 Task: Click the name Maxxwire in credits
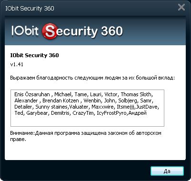[x=102, y=107]
